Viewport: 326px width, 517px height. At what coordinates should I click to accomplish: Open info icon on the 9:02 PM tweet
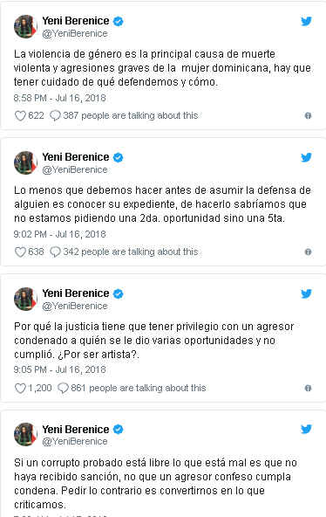click(308, 252)
